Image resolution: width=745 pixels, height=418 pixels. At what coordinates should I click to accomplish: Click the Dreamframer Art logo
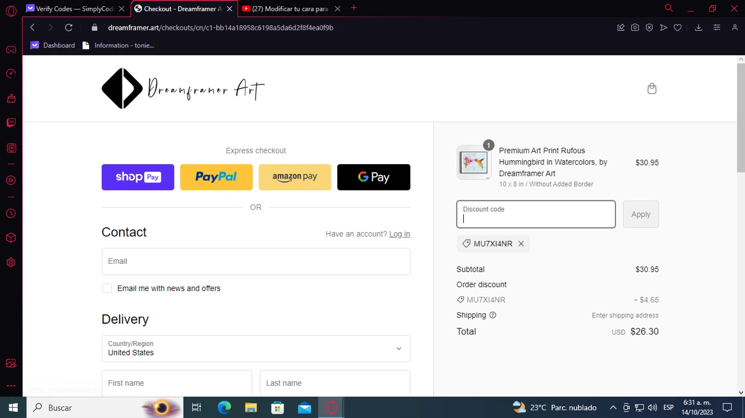(x=183, y=88)
